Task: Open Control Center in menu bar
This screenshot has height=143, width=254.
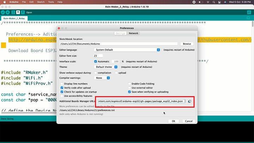Action: (219, 2)
